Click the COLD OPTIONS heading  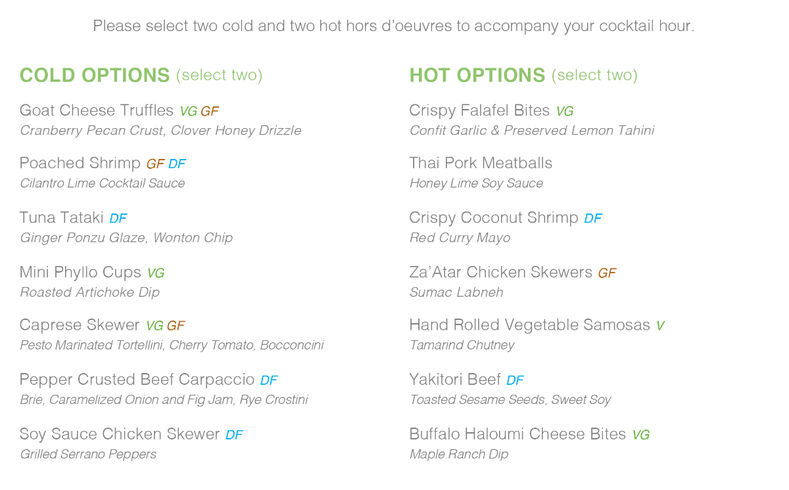coord(95,76)
